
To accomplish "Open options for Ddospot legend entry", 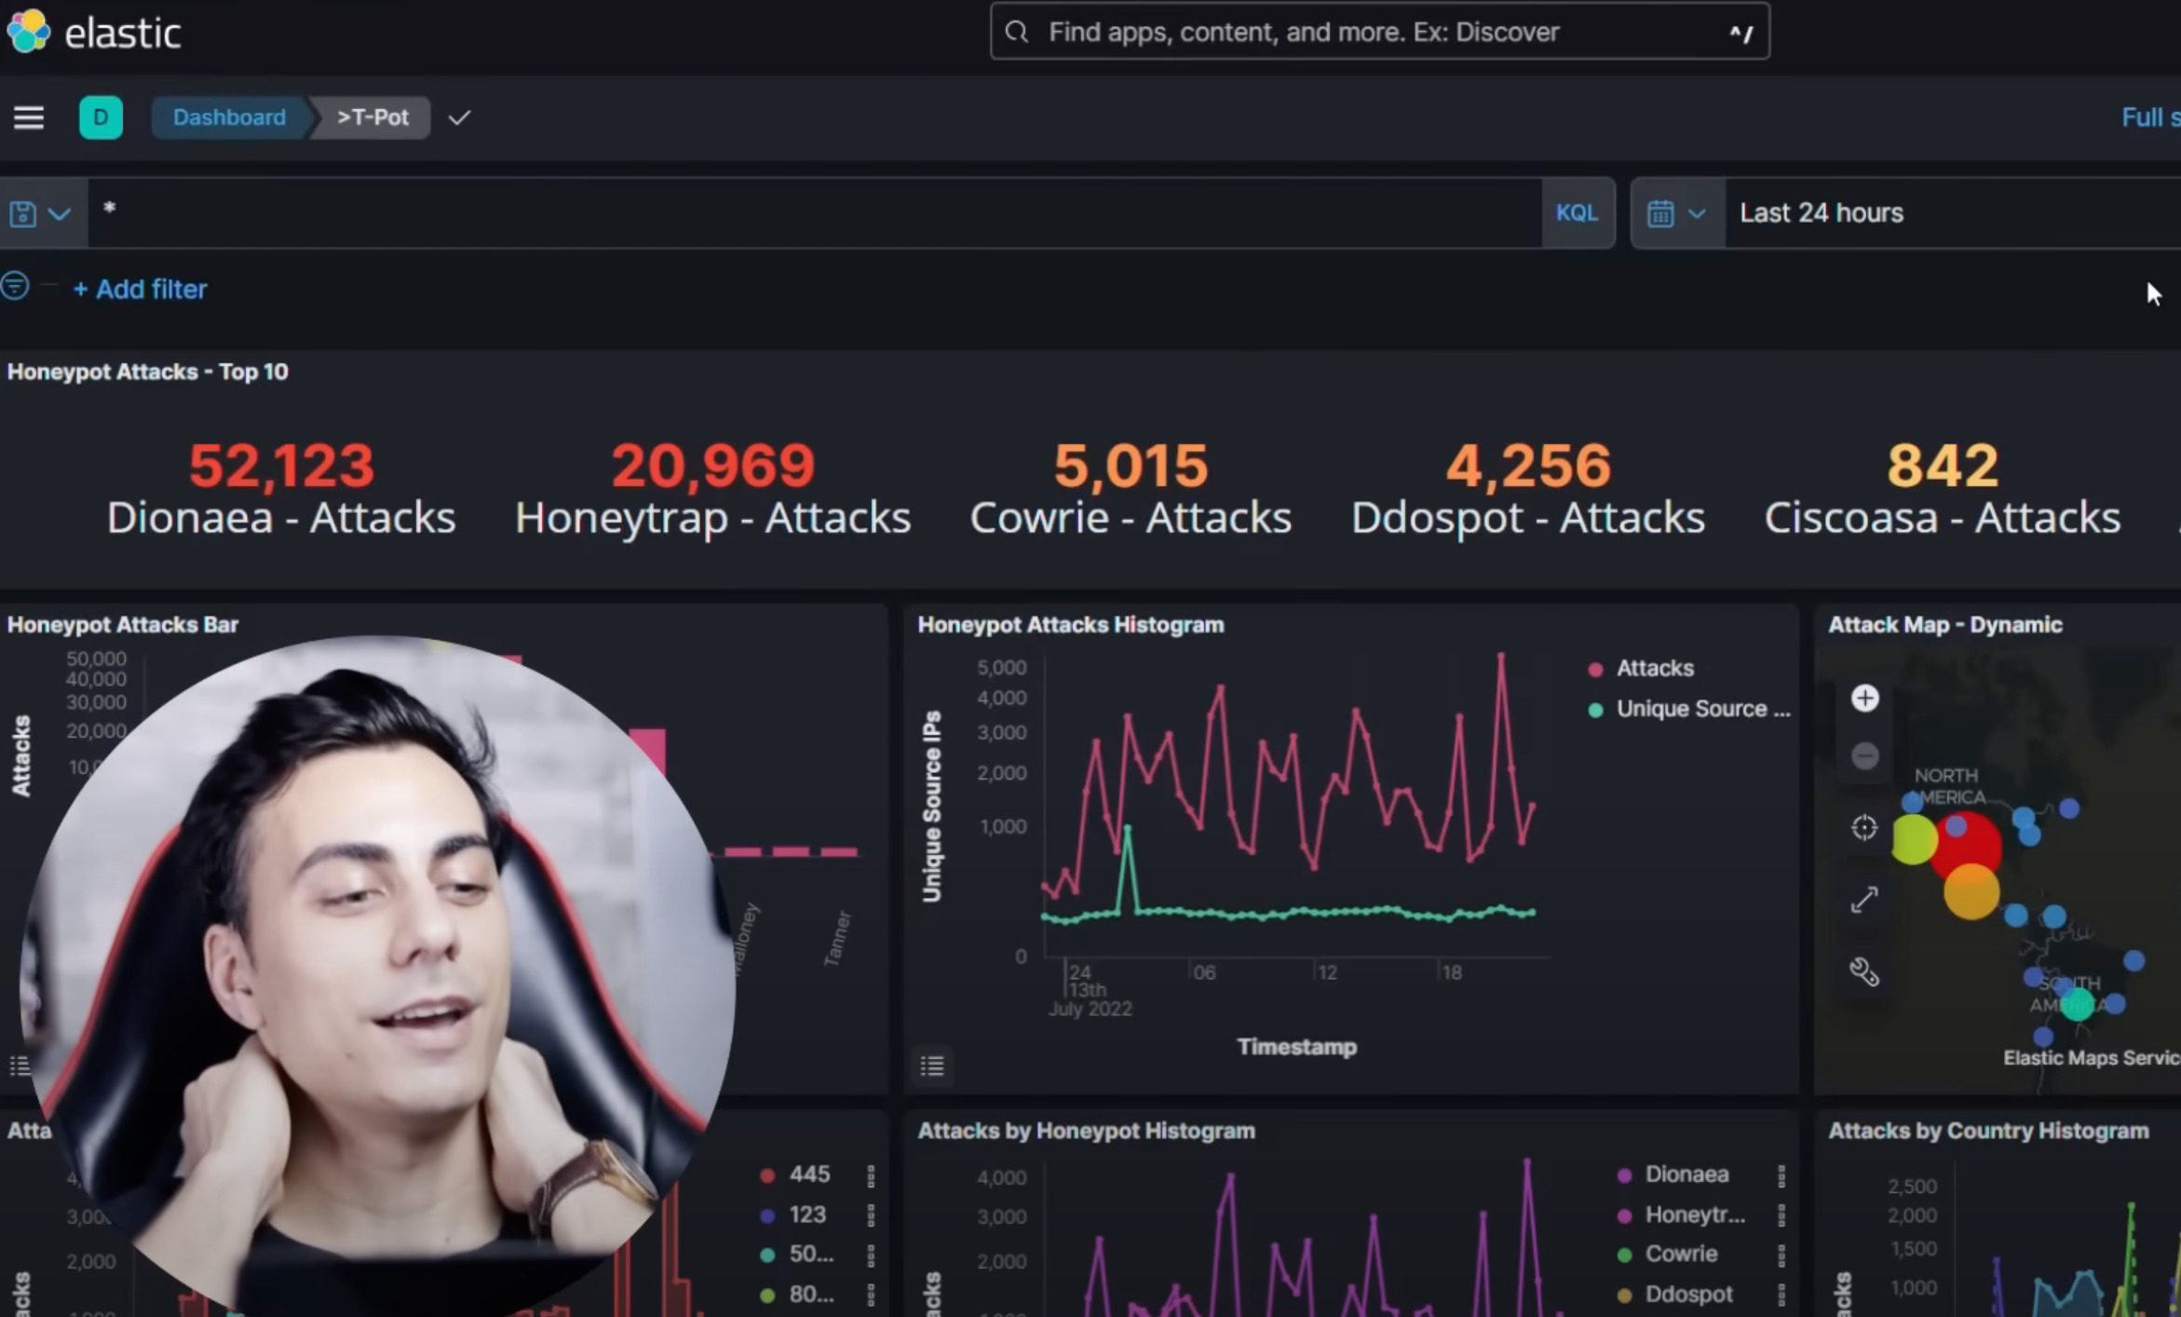I will (1781, 1295).
